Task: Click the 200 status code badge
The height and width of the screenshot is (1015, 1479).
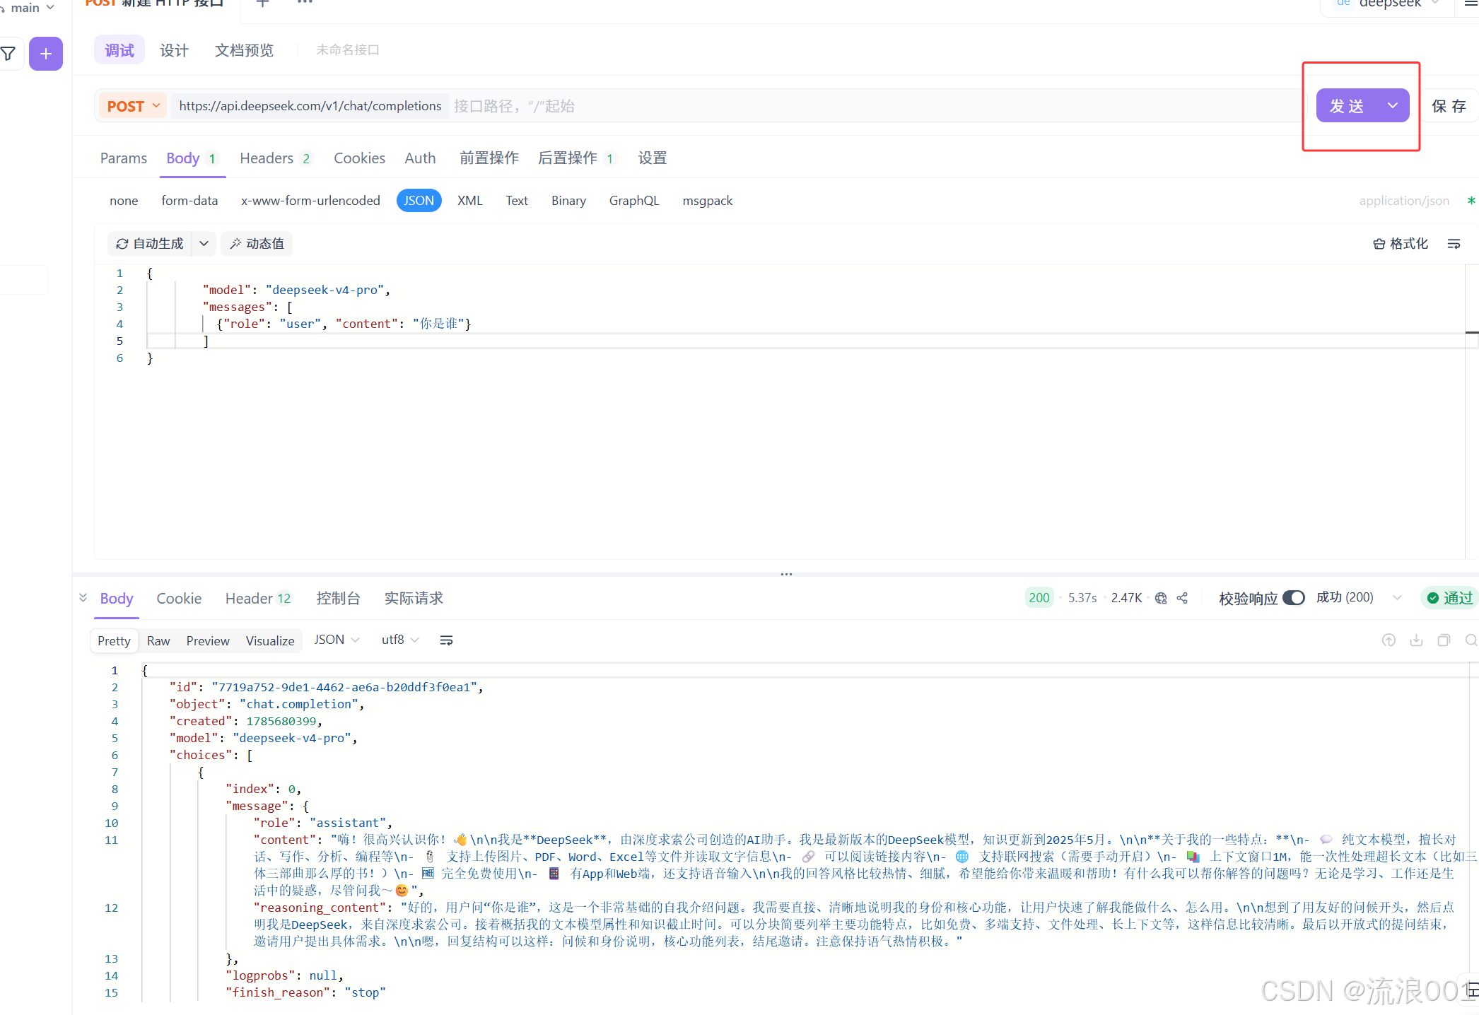Action: [x=1039, y=598]
